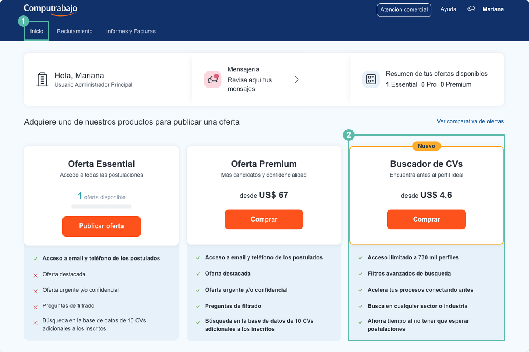Switch to the Inicio tab
The height and width of the screenshot is (352, 529).
point(37,31)
